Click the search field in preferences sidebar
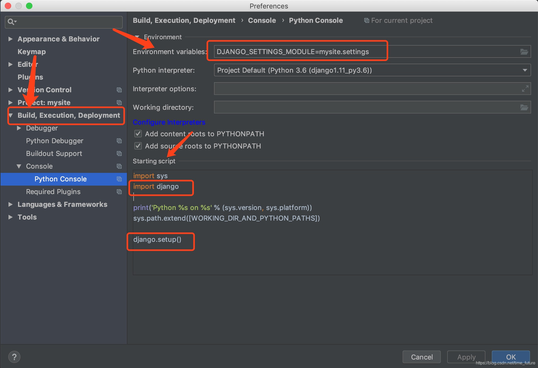538x368 pixels. pos(63,21)
